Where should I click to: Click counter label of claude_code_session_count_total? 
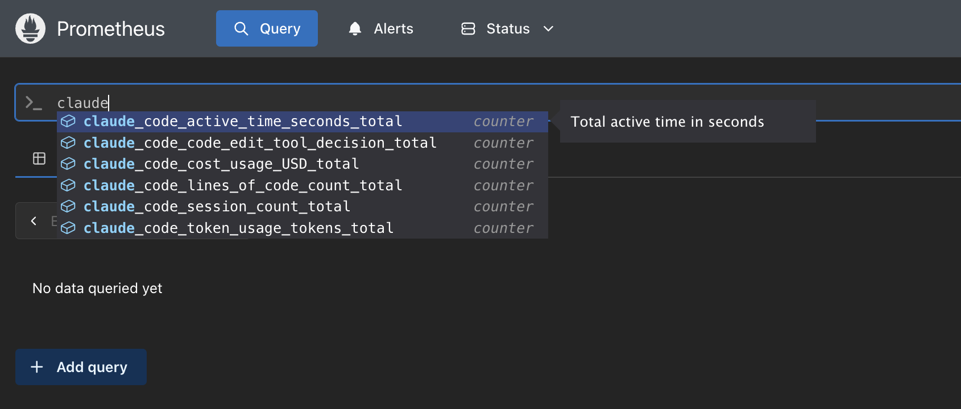pos(504,207)
